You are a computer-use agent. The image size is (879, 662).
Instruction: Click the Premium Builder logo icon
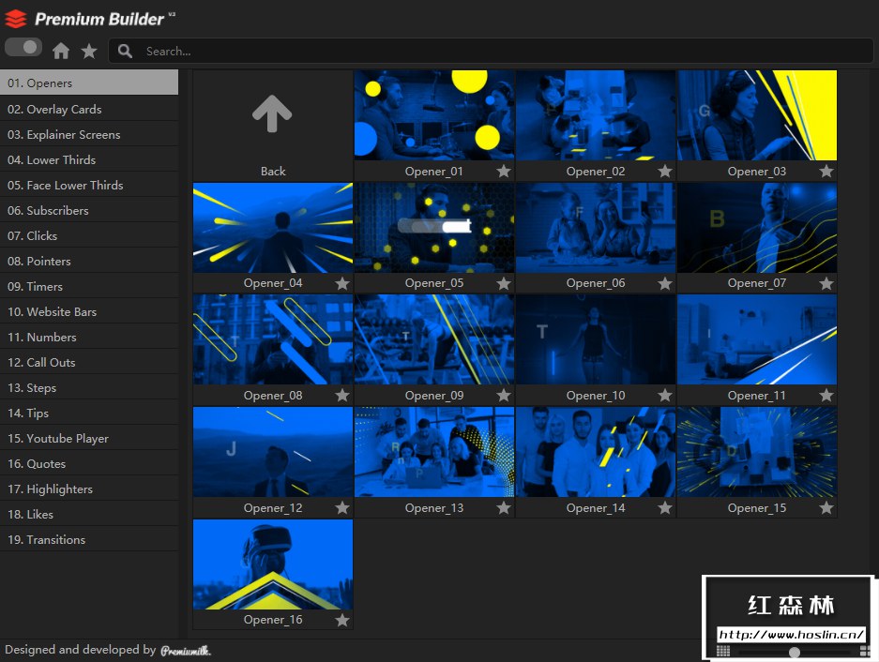tap(16, 18)
